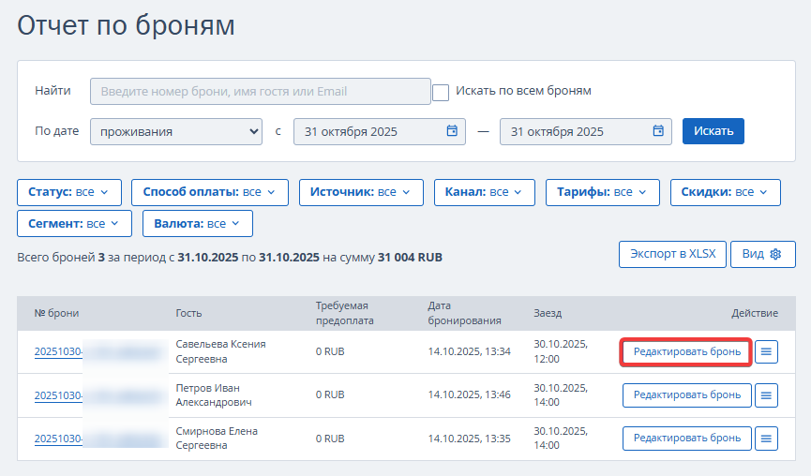Click calendar icon in start date field
811x476 pixels.
pos(452,131)
